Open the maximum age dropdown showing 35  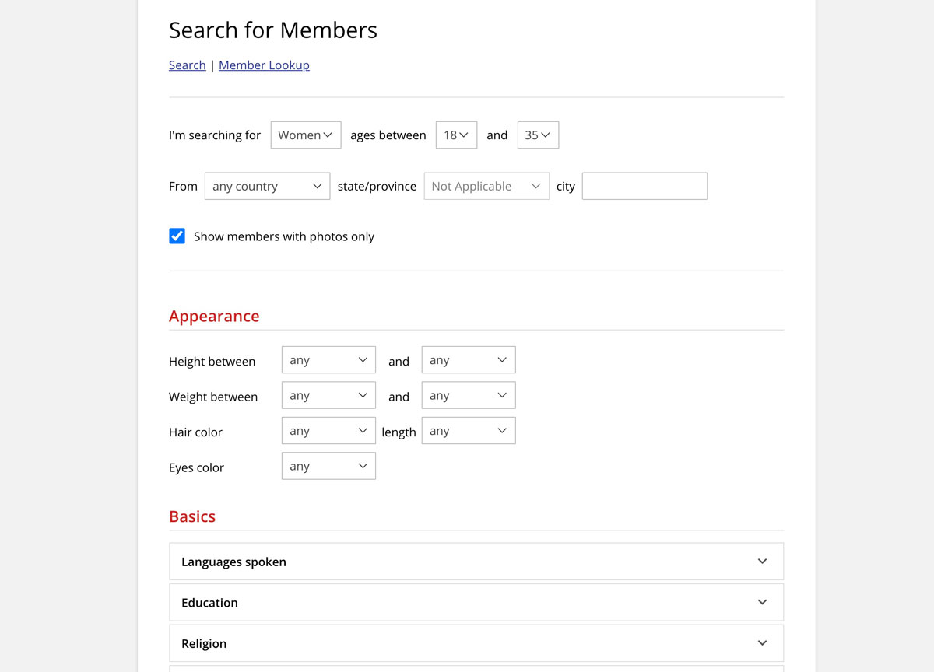(x=538, y=135)
